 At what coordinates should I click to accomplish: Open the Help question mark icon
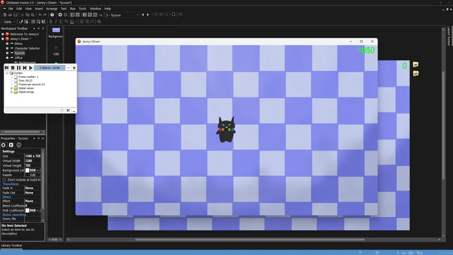(x=52, y=15)
